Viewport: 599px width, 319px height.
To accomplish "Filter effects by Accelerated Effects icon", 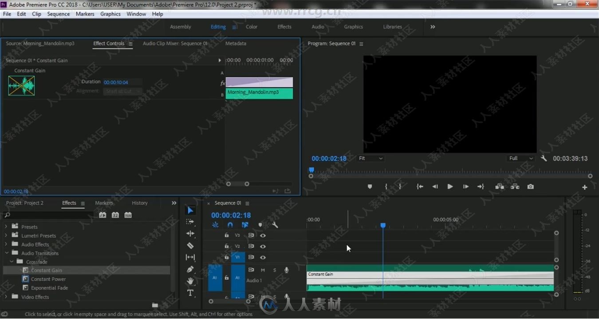I will [x=102, y=215].
